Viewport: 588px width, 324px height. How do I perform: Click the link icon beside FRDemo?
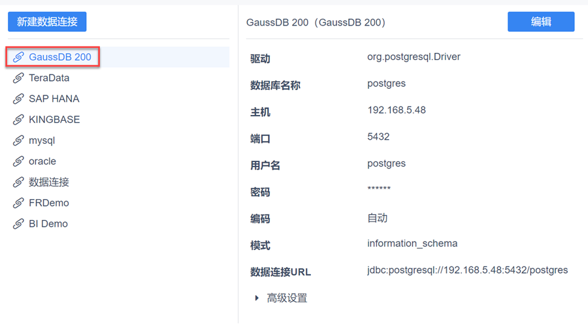[x=18, y=203]
